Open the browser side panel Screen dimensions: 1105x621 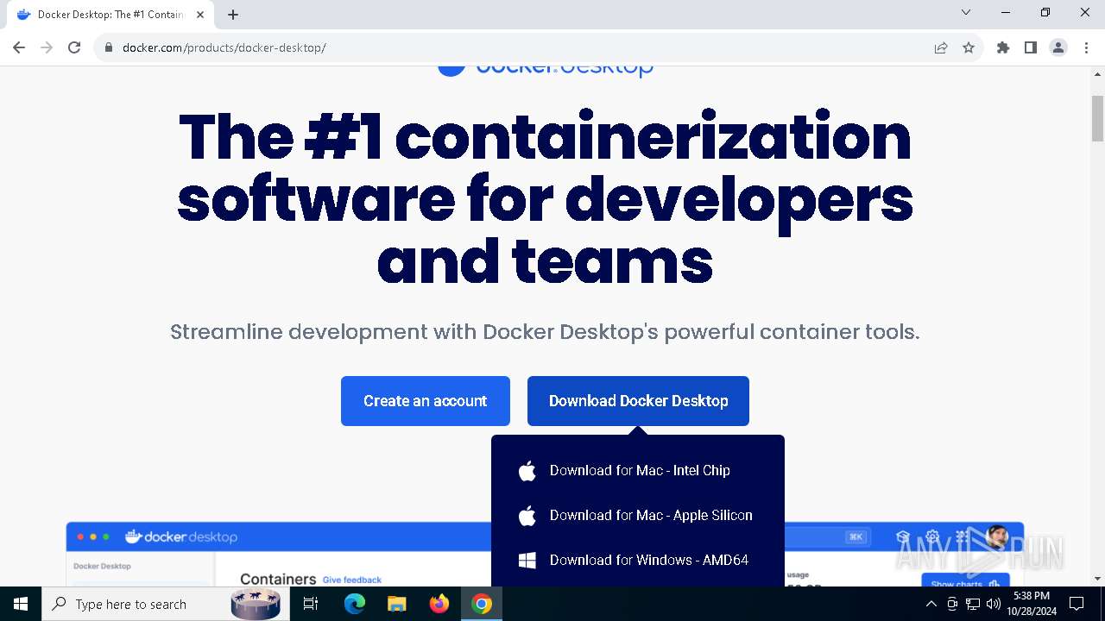(x=1030, y=47)
